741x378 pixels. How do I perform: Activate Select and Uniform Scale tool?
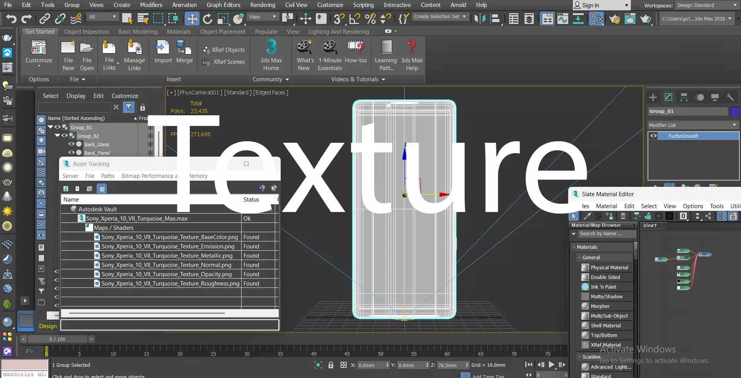coord(223,19)
